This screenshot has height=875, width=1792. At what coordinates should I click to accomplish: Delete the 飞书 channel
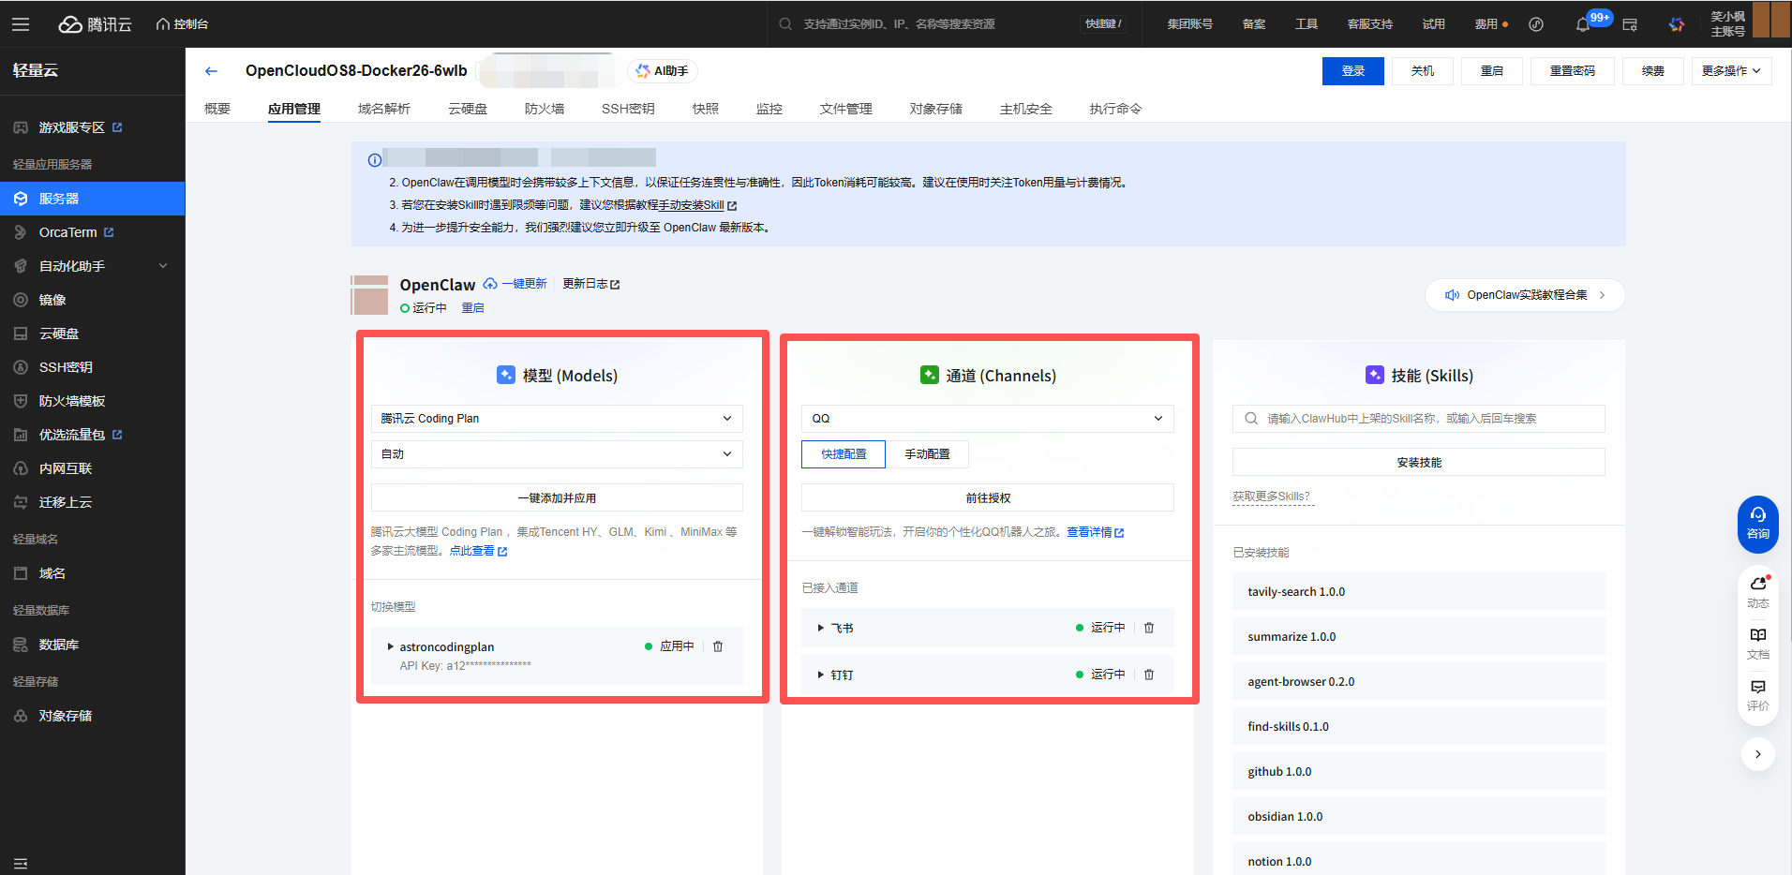point(1149,628)
